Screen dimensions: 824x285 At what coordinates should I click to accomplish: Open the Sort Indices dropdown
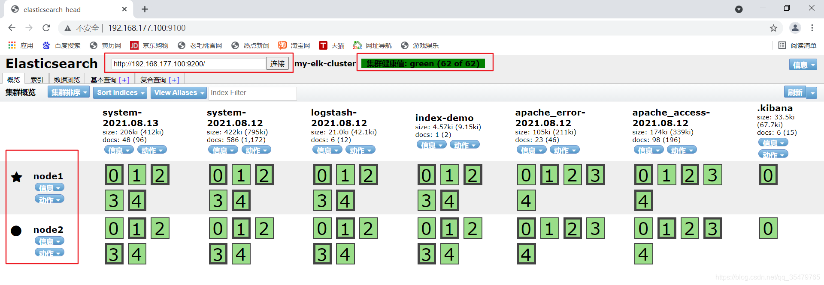point(120,92)
